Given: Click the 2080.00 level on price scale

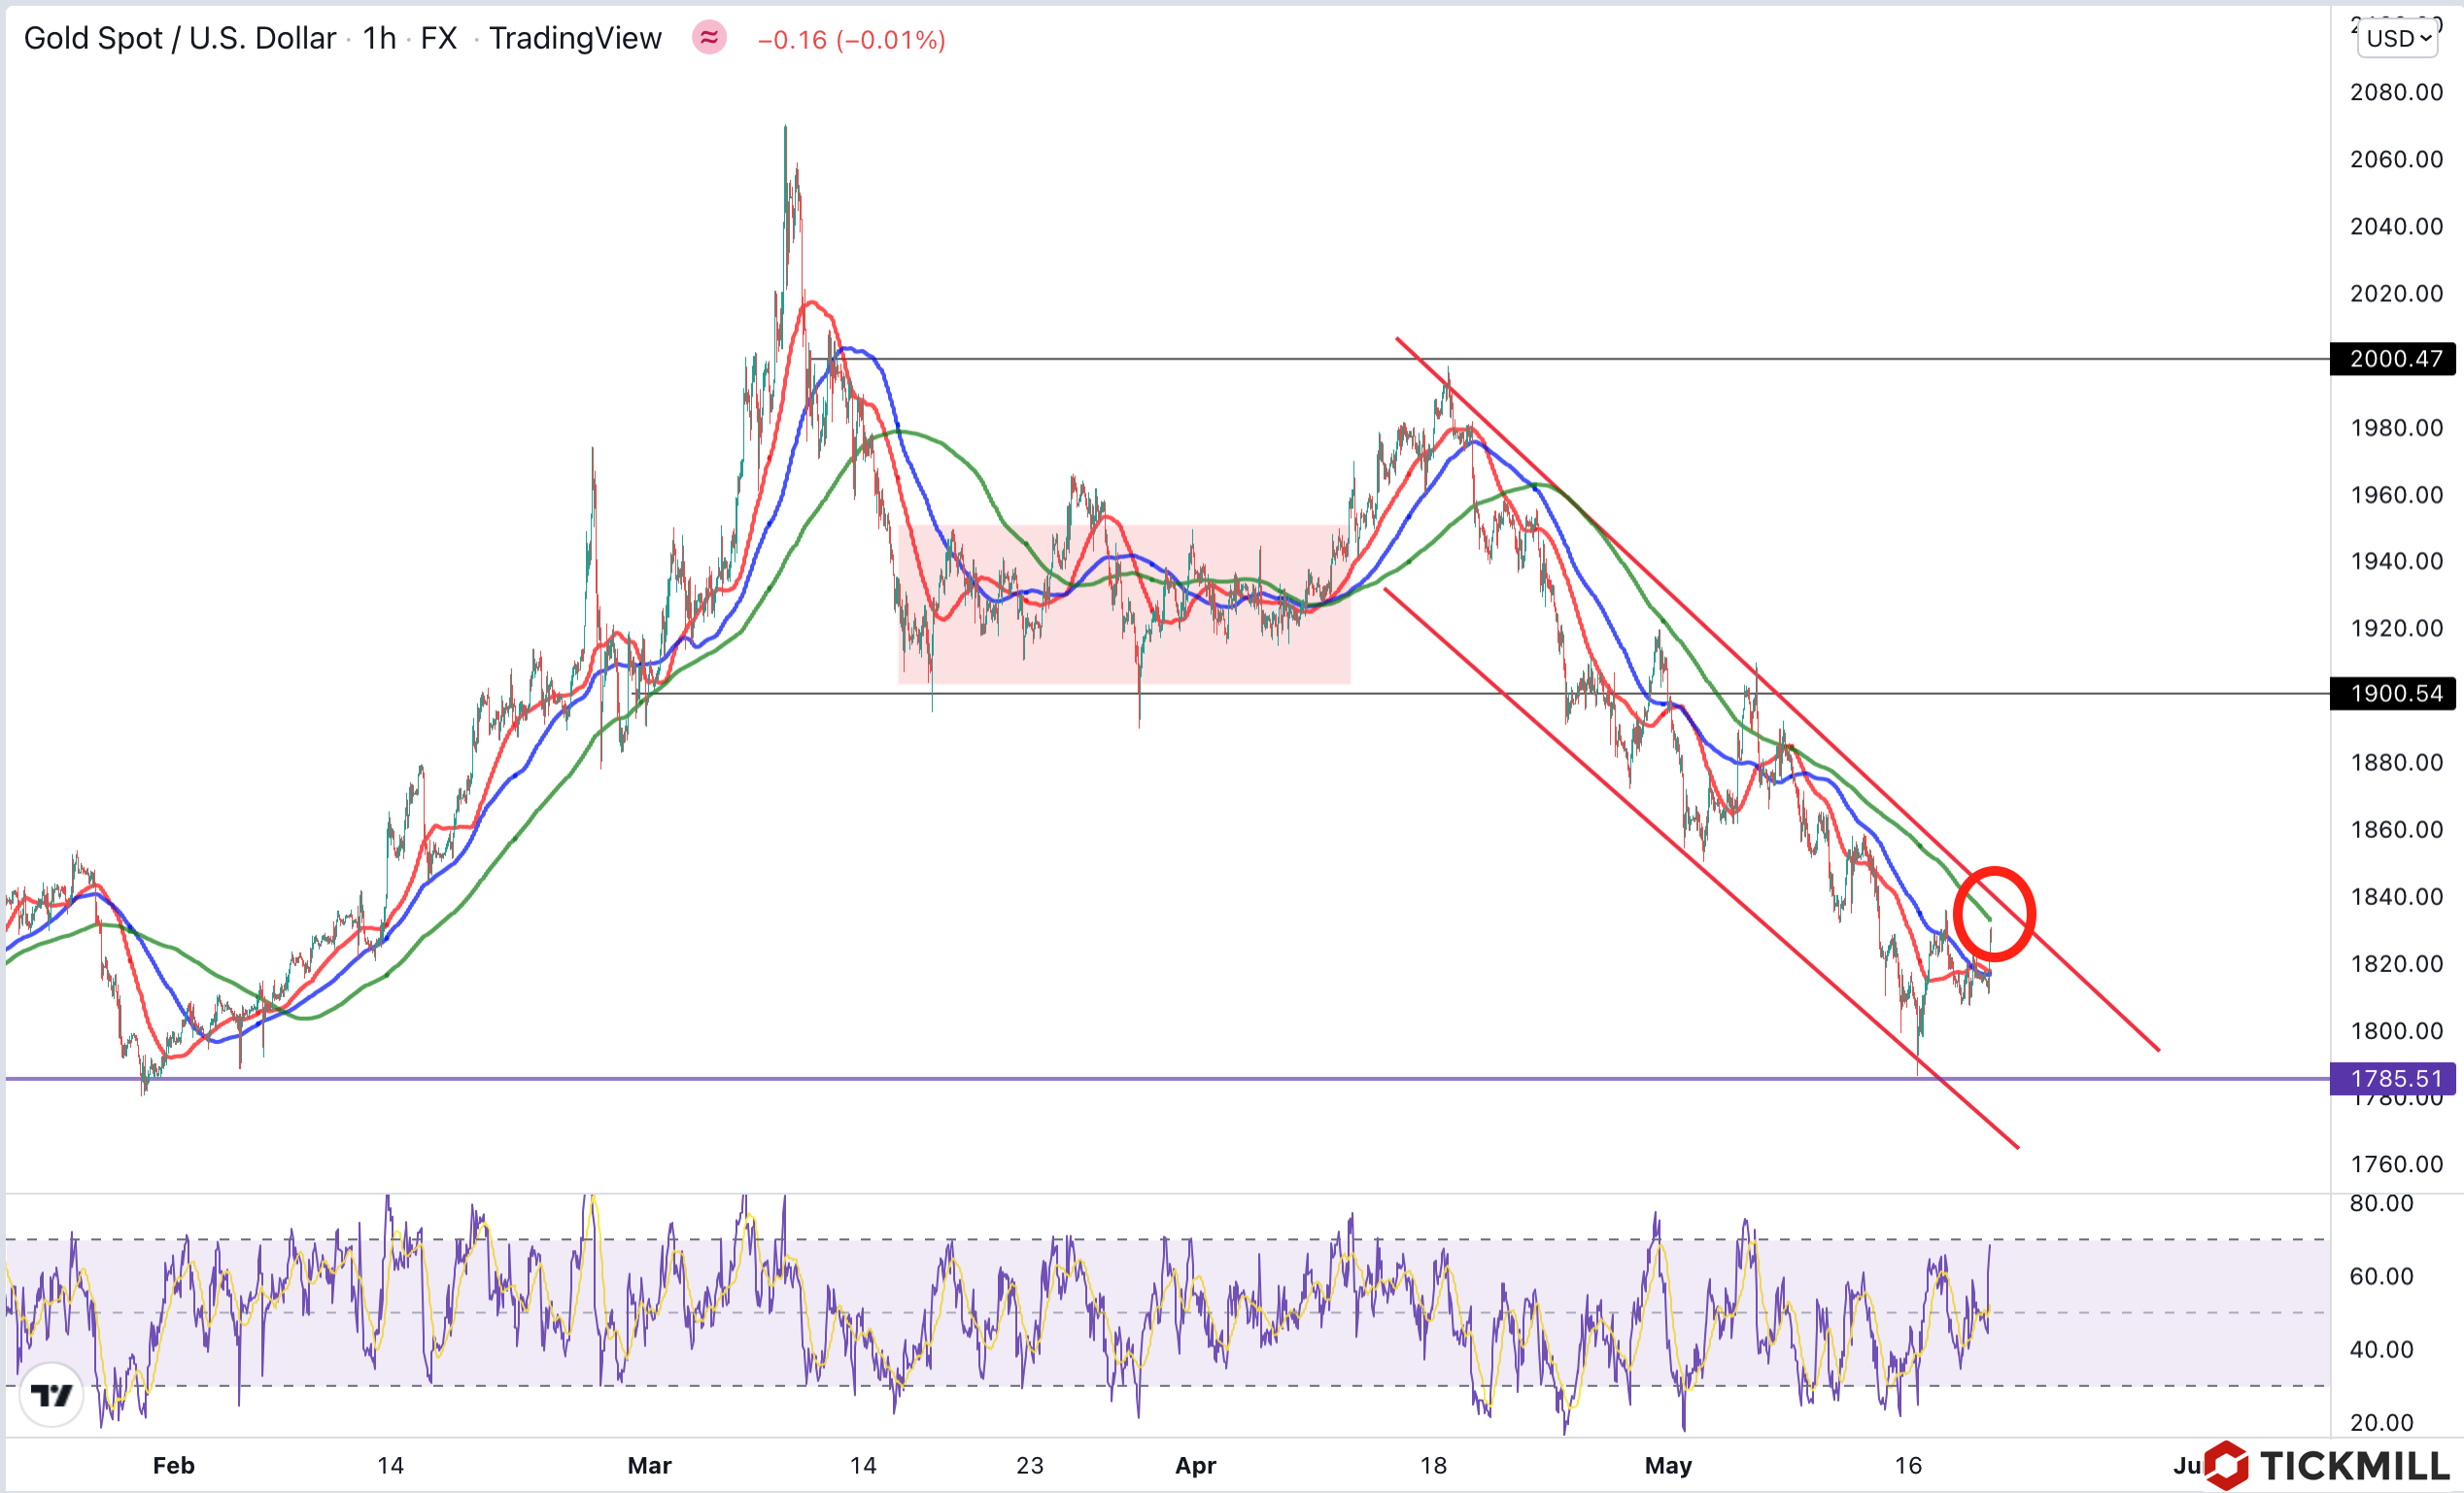Looking at the screenshot, I should pyautogui.click(x=2396, y=92).
